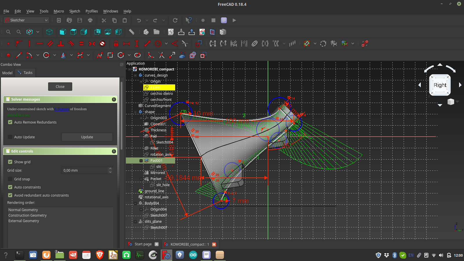This screenshot has height=261, width=464.
Task: Open the draw style dropdown arrow
Action: (38, 32)
